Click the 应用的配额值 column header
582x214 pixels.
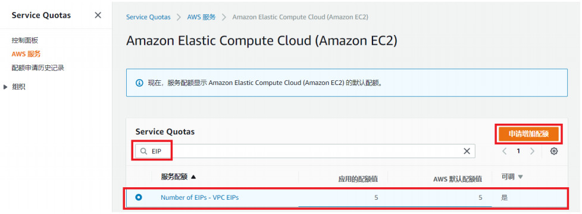click(x=358, y=179)
